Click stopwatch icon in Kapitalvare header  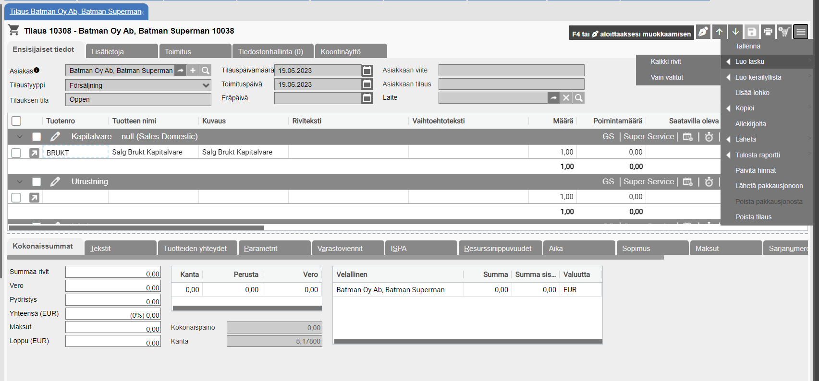pos(709,137)
